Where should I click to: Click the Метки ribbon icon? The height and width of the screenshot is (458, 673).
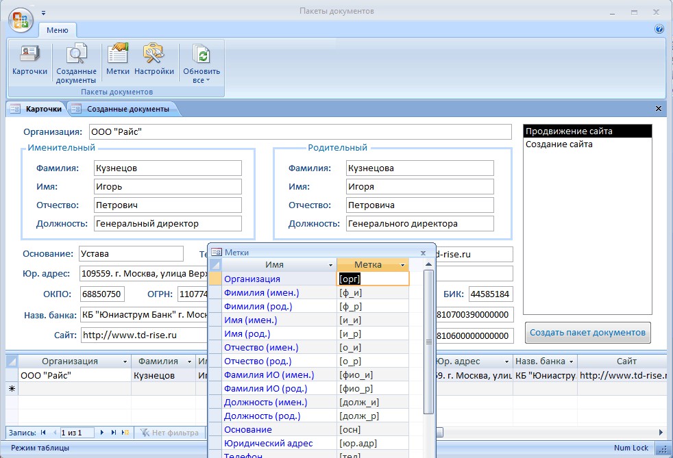pos(117,60)
